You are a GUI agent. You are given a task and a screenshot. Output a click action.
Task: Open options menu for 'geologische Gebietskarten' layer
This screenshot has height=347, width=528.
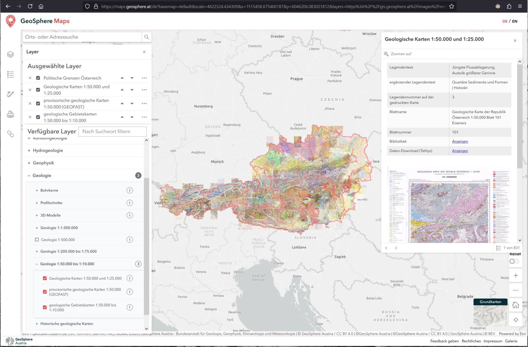144,117
